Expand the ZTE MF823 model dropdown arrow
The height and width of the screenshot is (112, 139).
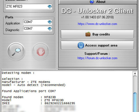tap(50, 6)
